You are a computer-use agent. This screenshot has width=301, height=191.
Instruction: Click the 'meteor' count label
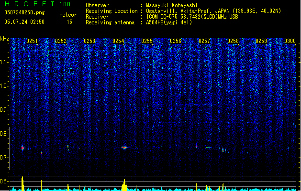point(68,15)
